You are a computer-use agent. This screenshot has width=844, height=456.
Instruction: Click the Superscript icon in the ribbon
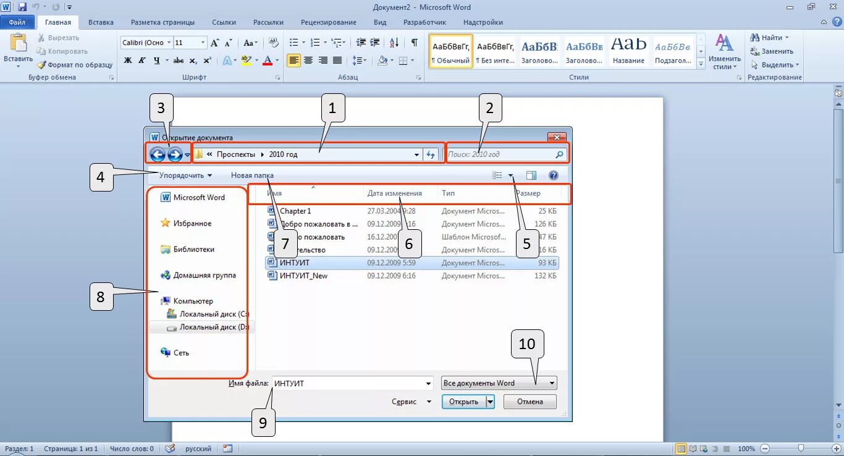coord(207,61)
